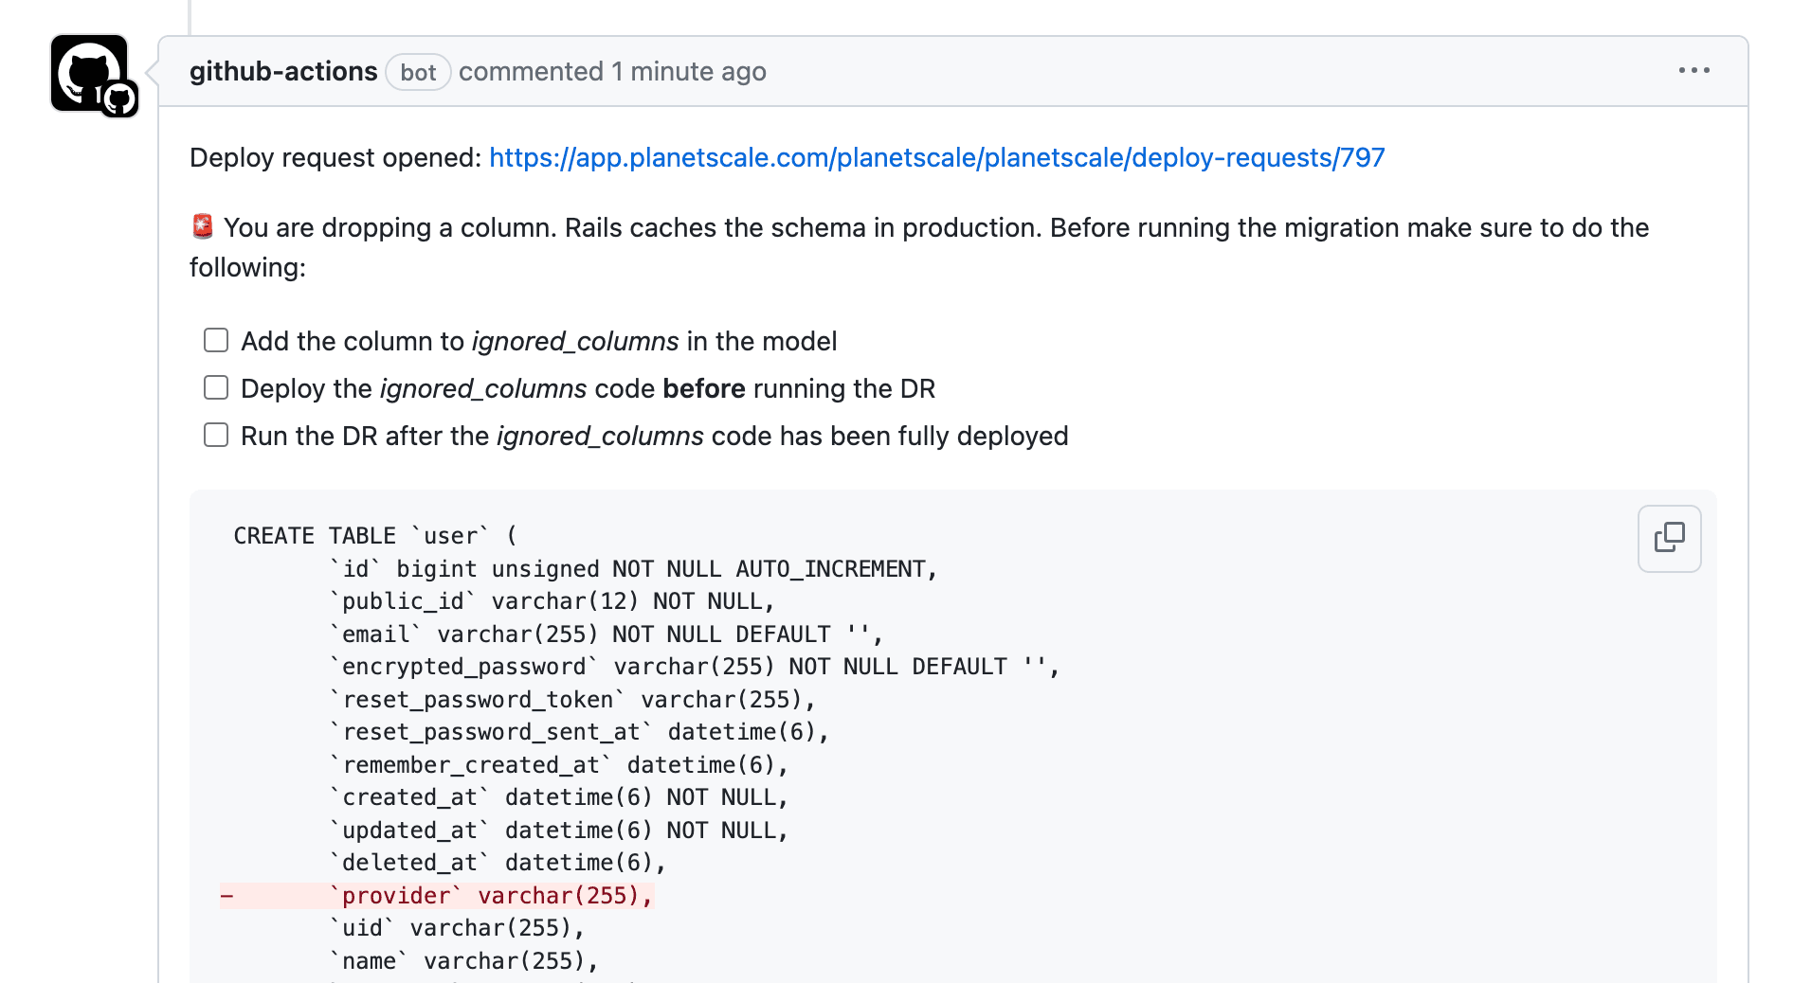Check 'Deploy the ignored_columns code before' item
Viewport: 1793px width, 983px height.
216,386
